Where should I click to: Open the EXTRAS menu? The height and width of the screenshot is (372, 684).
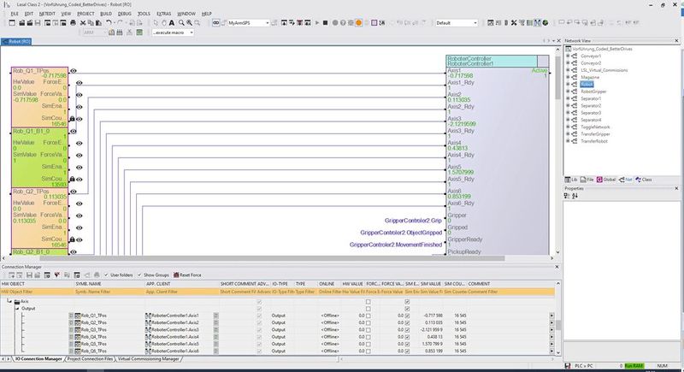pyautogui.click(x=164, y=14)
